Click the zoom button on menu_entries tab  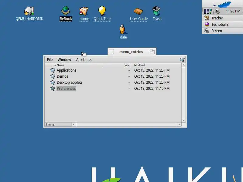click(x=152, y=52)
